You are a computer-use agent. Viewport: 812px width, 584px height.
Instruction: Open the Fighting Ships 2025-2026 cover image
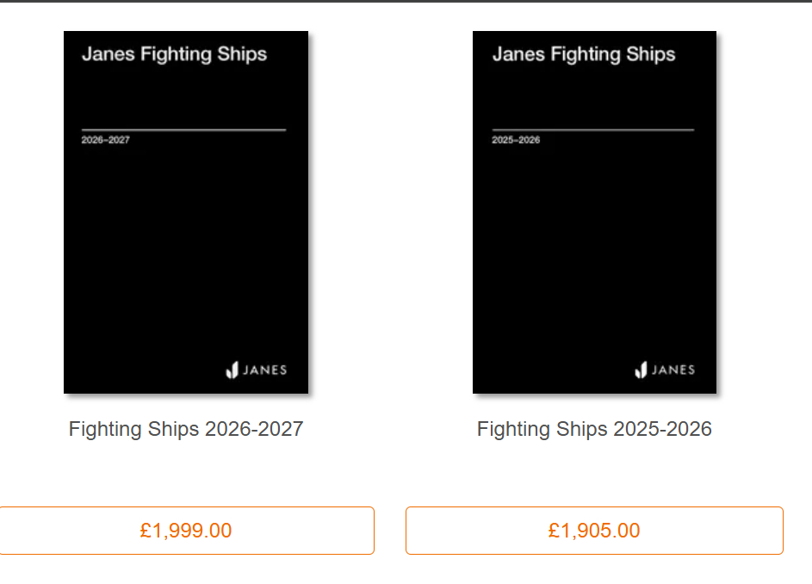pos(594,241)
